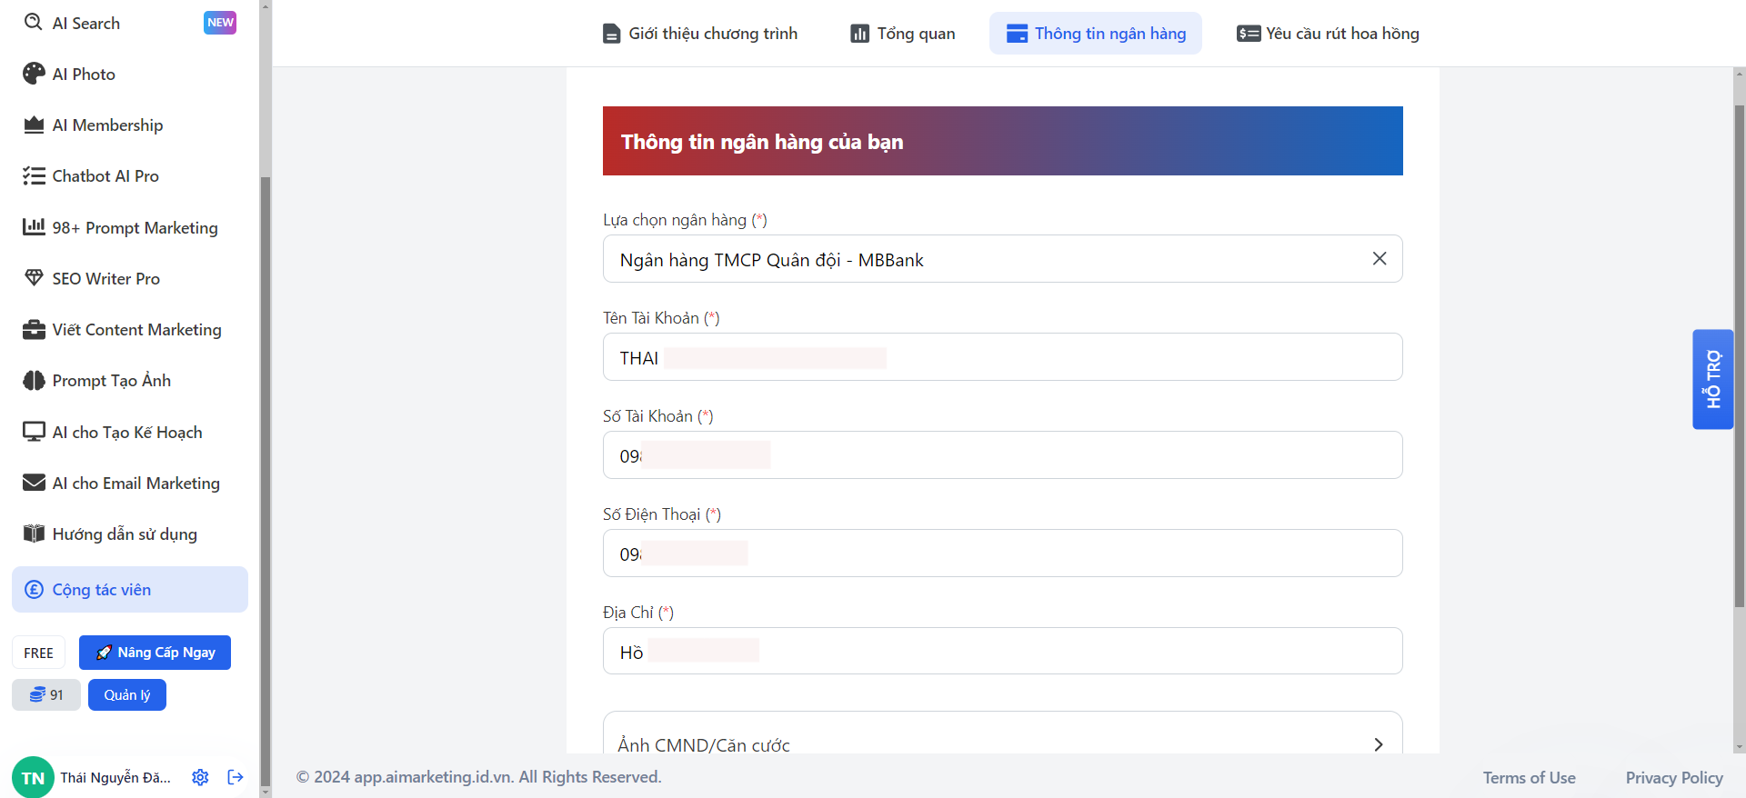Open the Terms of Use link

(1529, 778)
